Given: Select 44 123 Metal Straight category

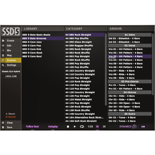Looking at the screenshot, I should (85, 100).
